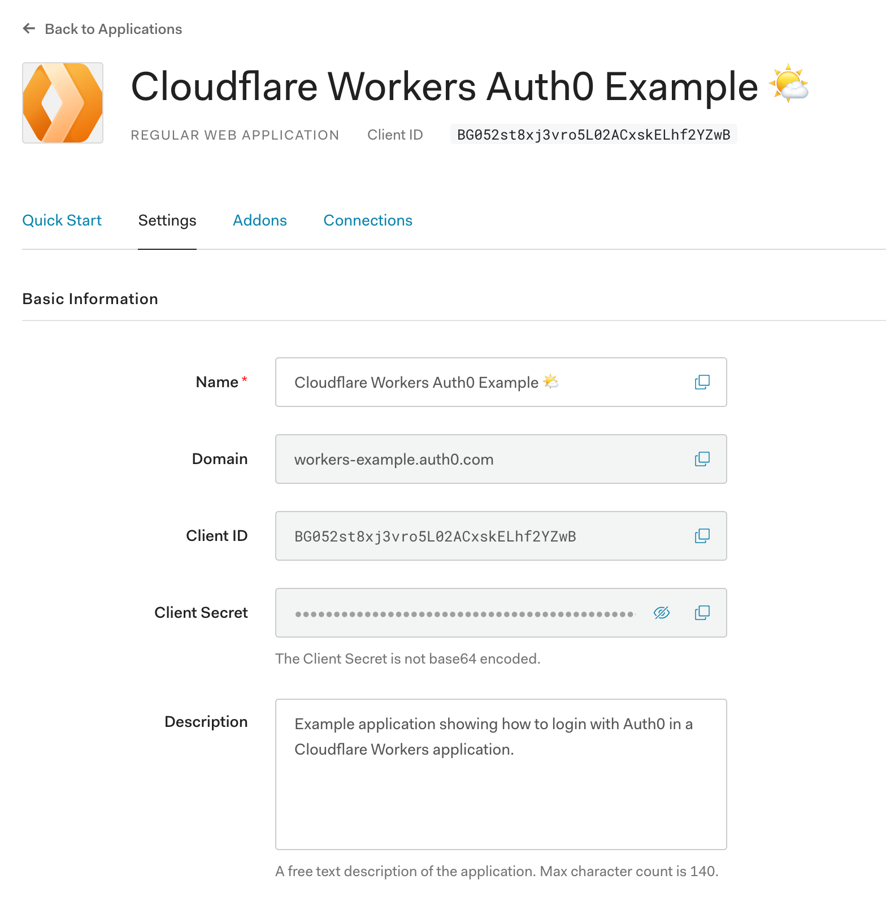Screen dimensions: 886x901
Task: Click the Basic Information section heading
Action: point(90,298)
